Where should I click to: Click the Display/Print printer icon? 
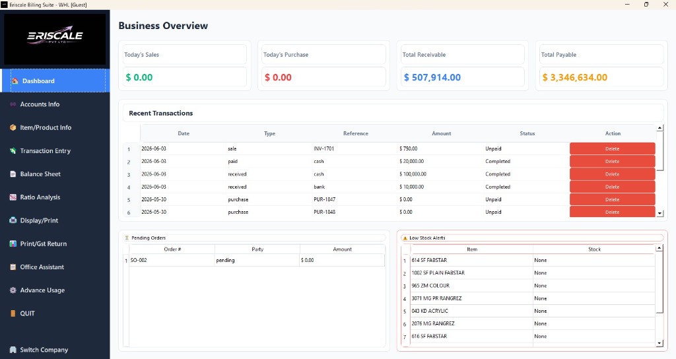tap(13, 220)
